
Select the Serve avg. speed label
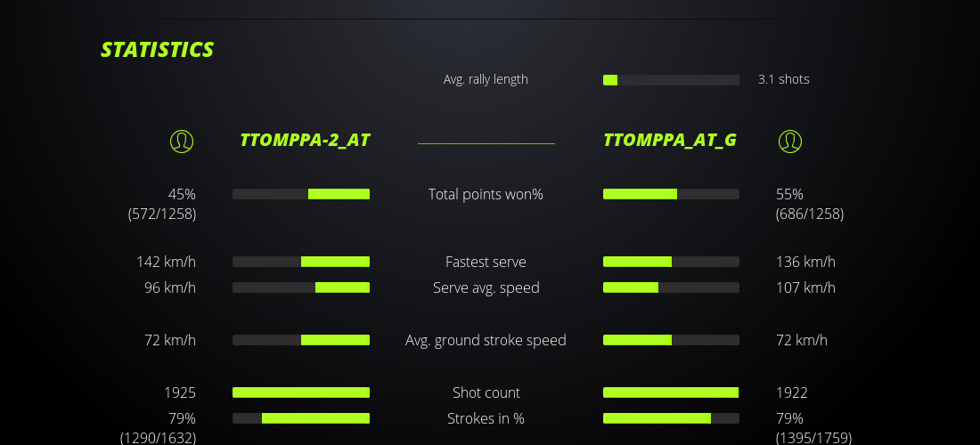[x=486, y=287]
